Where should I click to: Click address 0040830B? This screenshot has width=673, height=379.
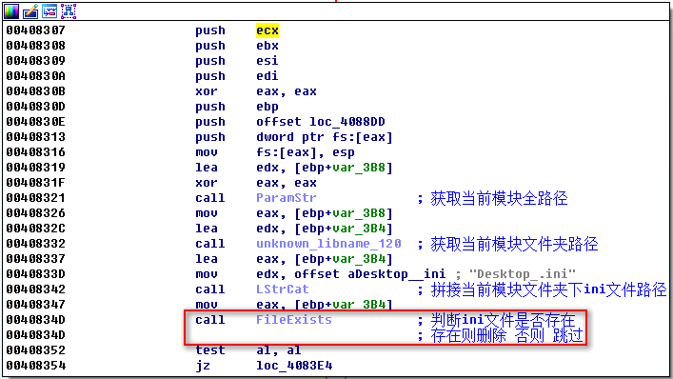click(35, 91)
